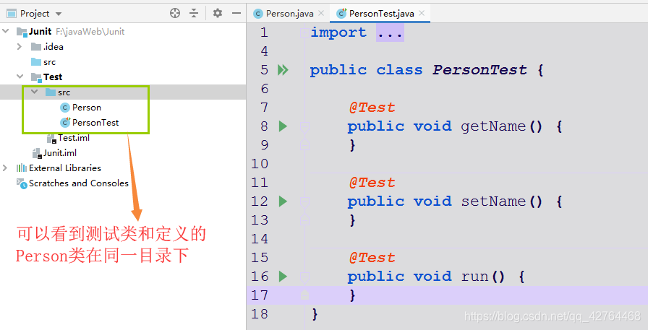Select the .idea folder
The width and height of the screenshot is (648, 330).
click(54, 47)
